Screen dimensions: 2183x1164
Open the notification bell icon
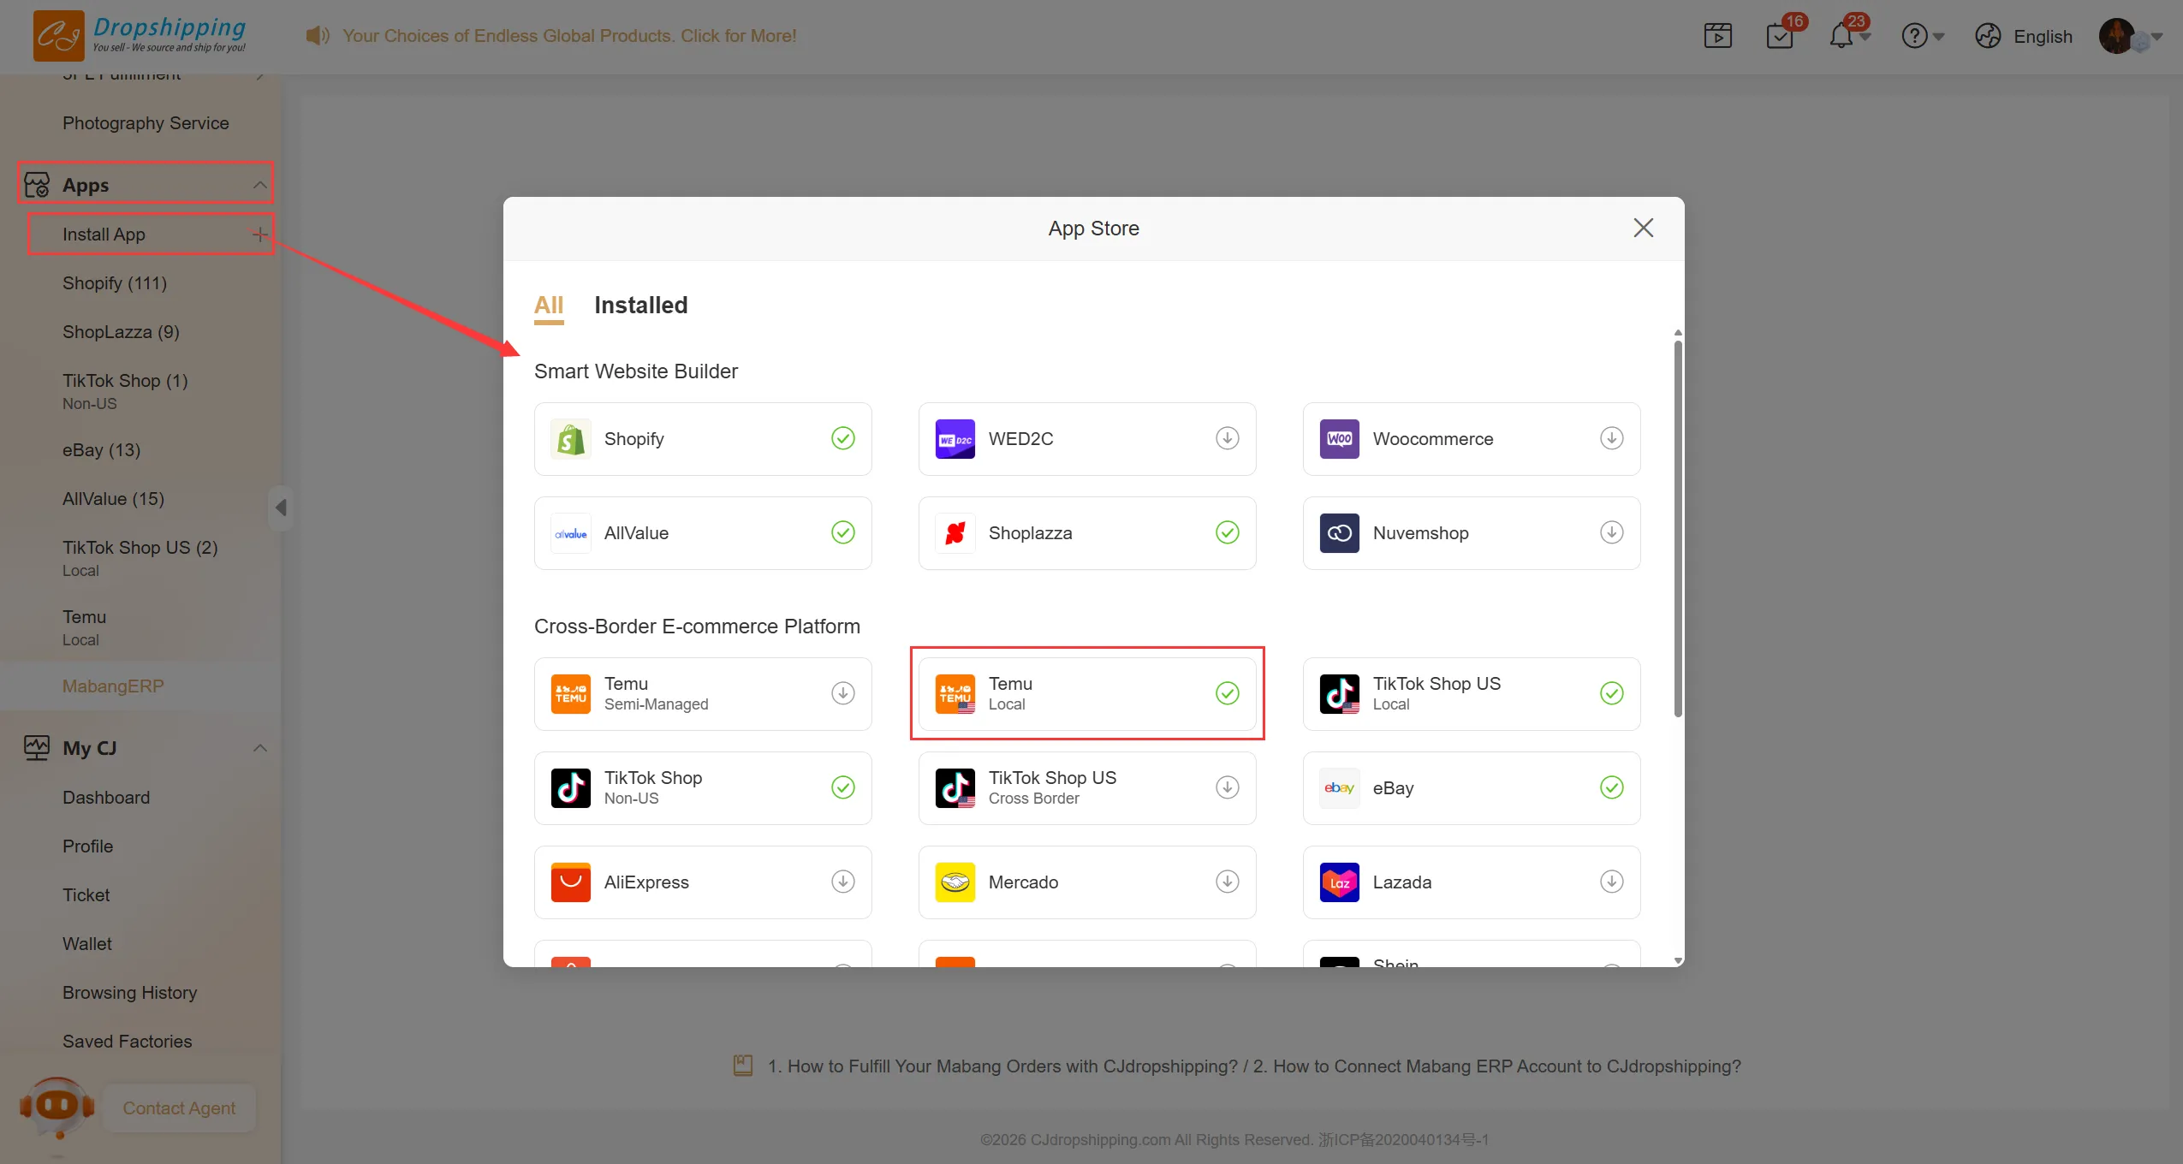click(1841, 36)
